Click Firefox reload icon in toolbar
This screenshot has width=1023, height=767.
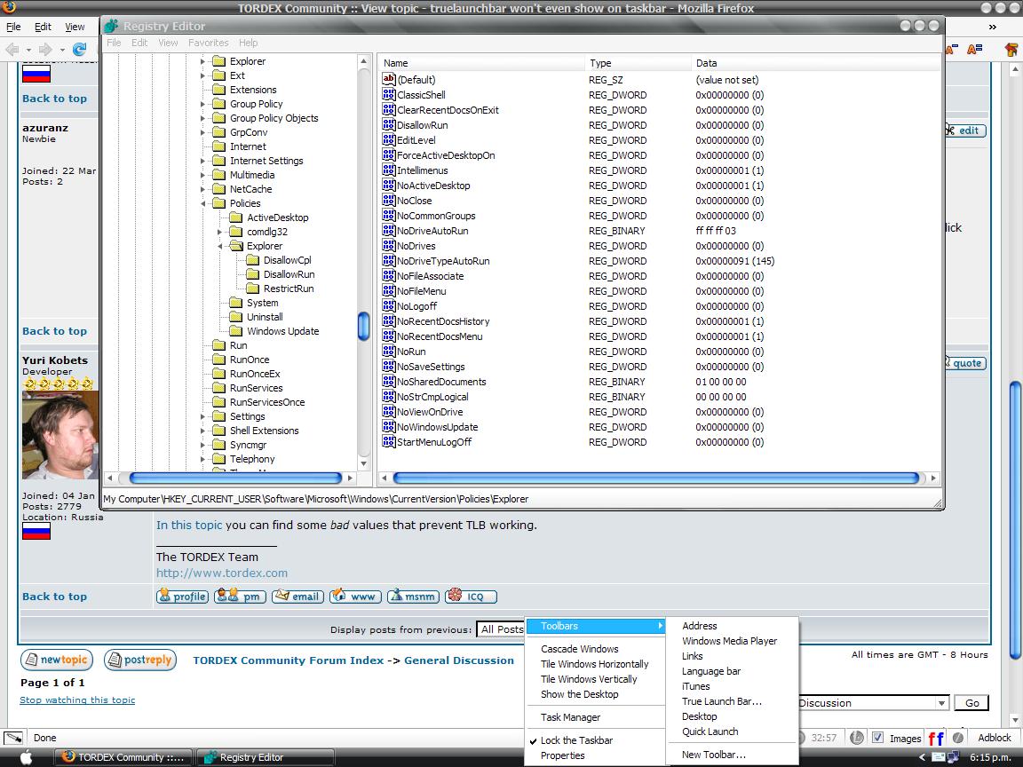click(79, 50)
